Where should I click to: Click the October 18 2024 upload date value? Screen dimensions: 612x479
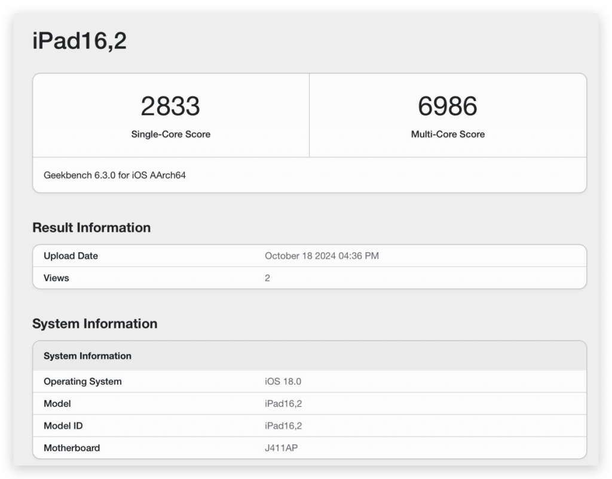tap(322, 256)
